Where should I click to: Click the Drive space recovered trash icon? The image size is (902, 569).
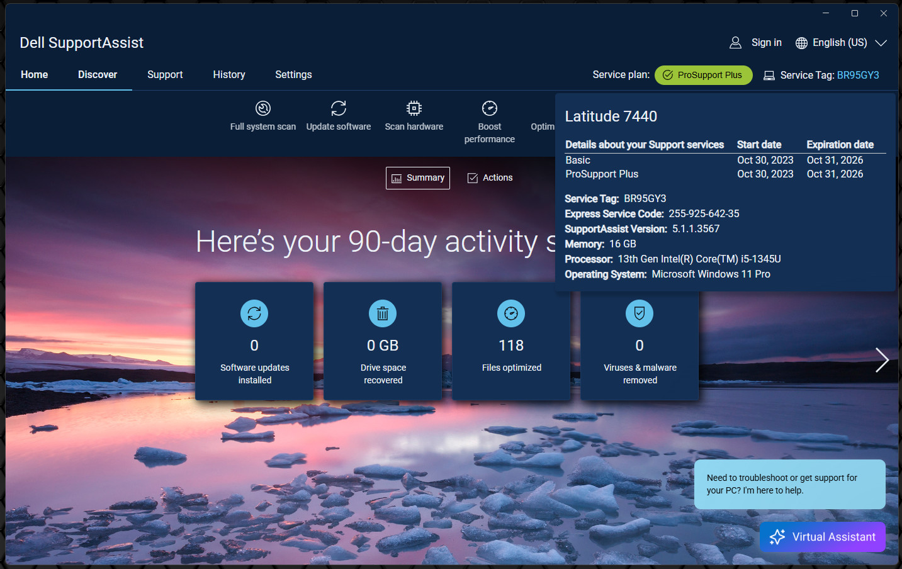(x=383, y=313)
